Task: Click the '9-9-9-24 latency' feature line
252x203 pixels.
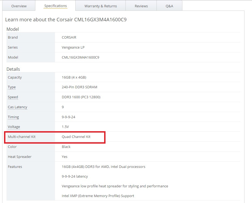Action: click(75, 177)
